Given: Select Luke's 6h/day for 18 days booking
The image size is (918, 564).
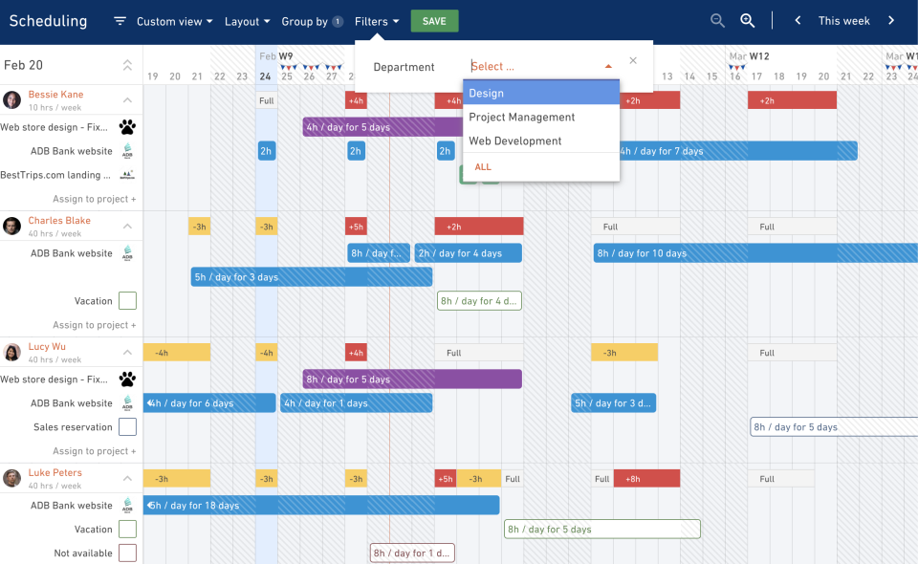Looking at the screenshot, I should click(321, 506).
